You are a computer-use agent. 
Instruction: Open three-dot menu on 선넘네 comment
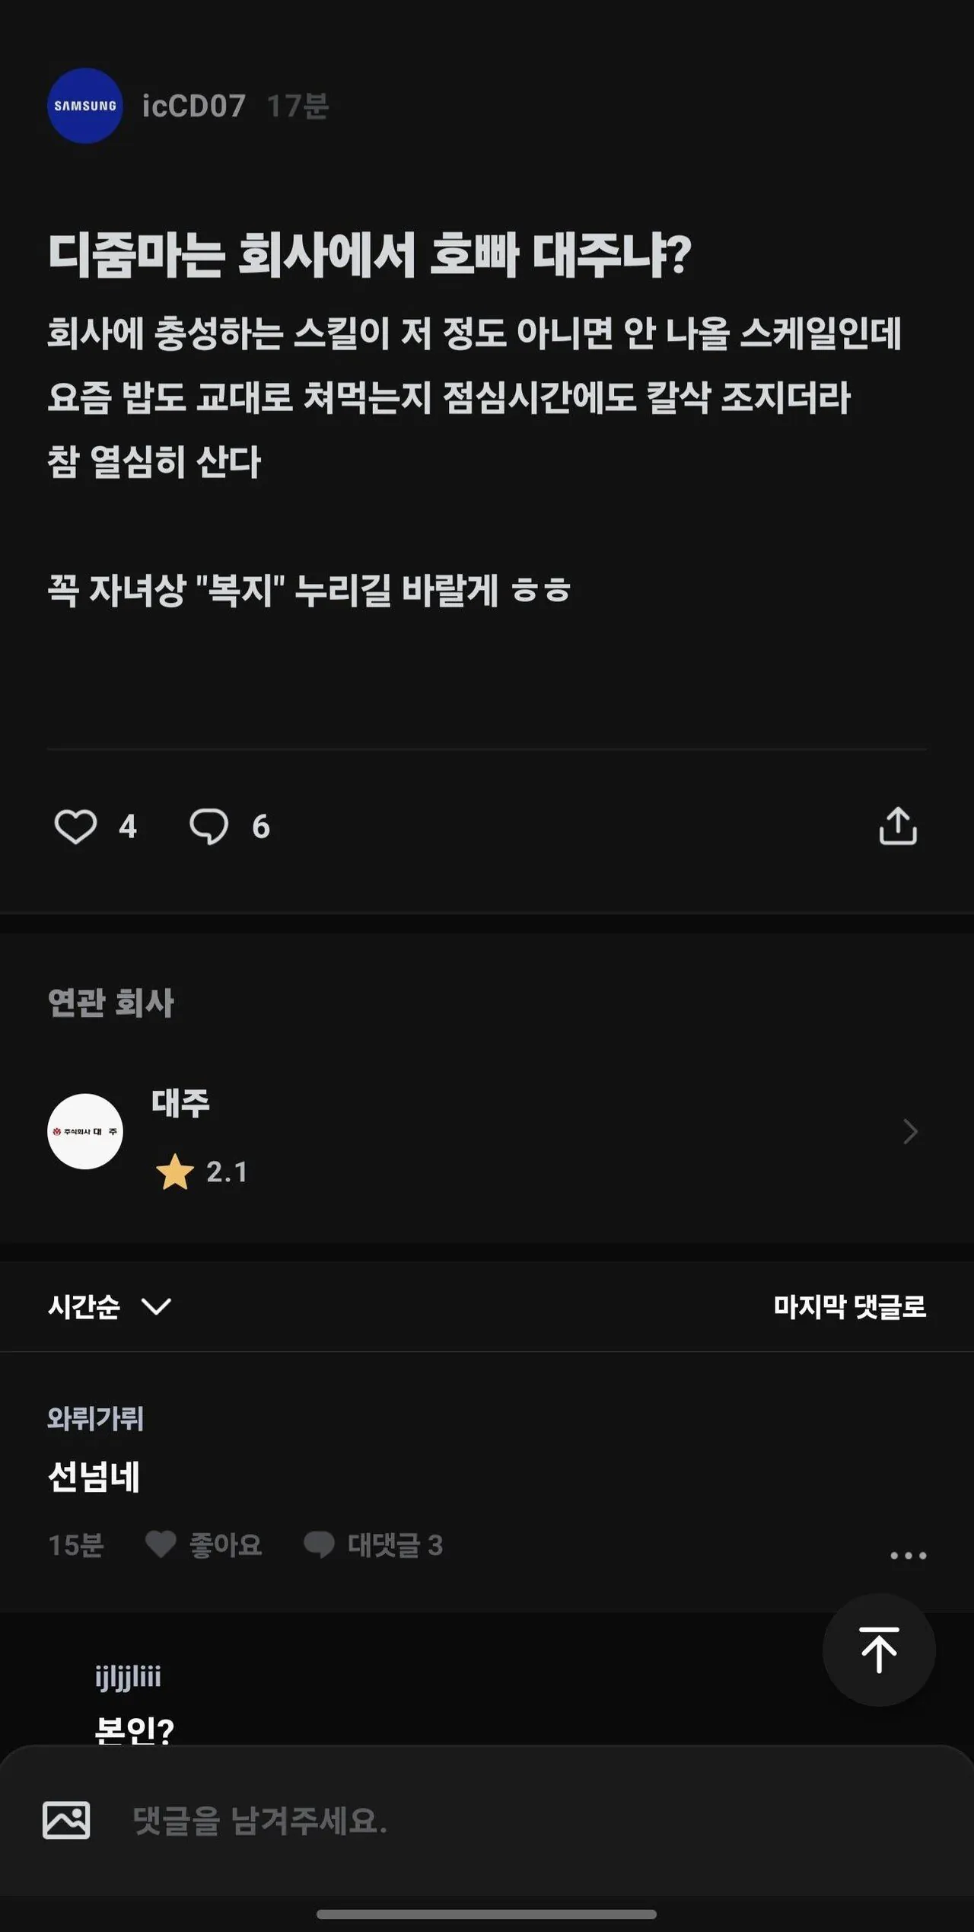(909, 1555)
